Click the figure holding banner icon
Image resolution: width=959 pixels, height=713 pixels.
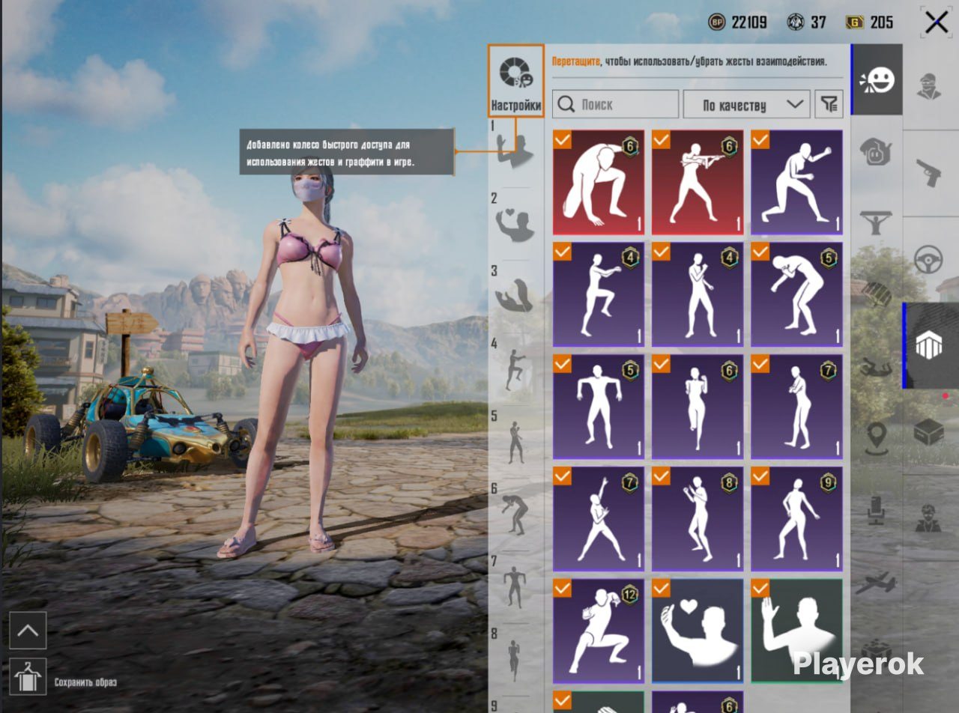(875, 223)
